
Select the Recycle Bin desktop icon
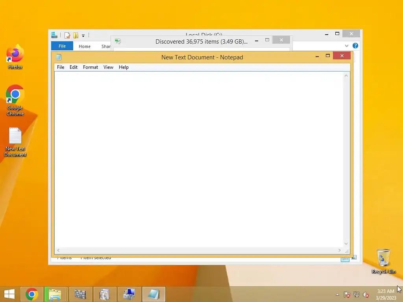(x=383, y=261)
